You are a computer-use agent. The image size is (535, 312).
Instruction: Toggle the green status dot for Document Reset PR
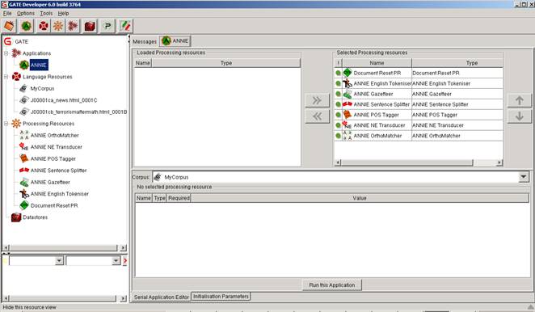338,73
